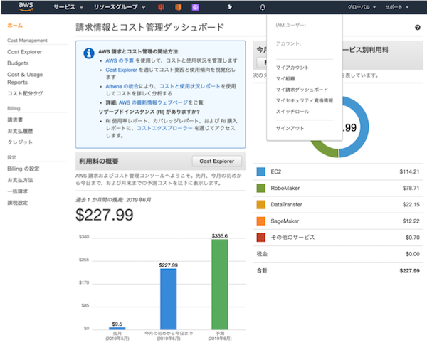Click the 合計 total $227.99
Viewport: 427px width, 350px height.
(409, 271)
